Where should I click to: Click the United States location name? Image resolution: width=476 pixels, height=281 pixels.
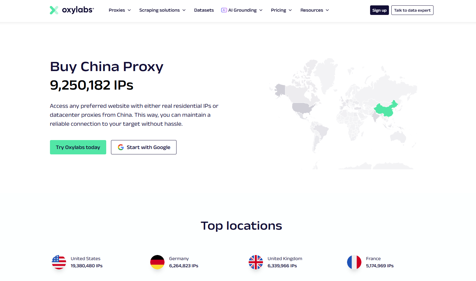pyautogui.click(x=86, y=259)
